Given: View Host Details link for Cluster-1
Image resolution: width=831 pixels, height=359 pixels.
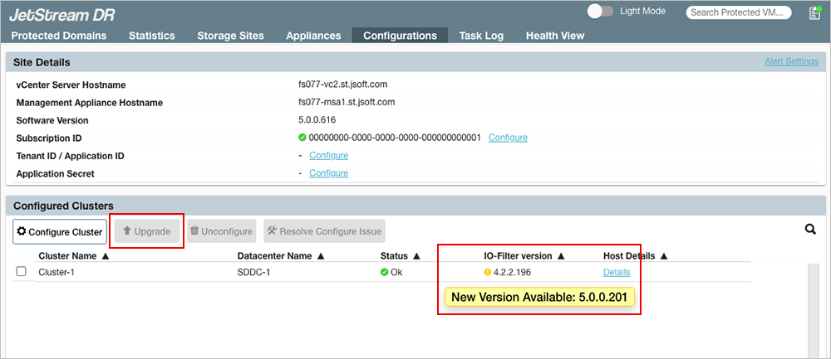Looking at the screenshot, I should [616, 273].
